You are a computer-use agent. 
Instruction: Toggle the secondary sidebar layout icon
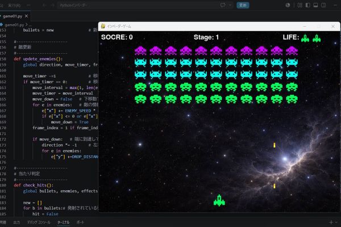point(323,5)
